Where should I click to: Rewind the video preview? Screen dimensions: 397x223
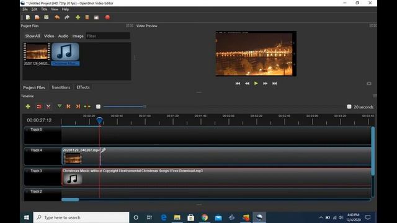(x=247, y=84)
